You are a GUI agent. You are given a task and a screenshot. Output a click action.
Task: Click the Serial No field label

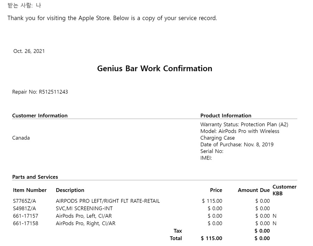pyautogui.click(x=212, y=151)
